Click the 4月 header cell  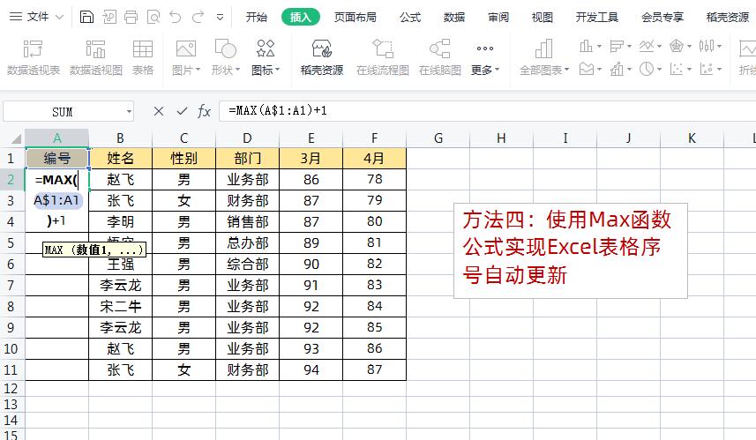[x=374, y=158]
